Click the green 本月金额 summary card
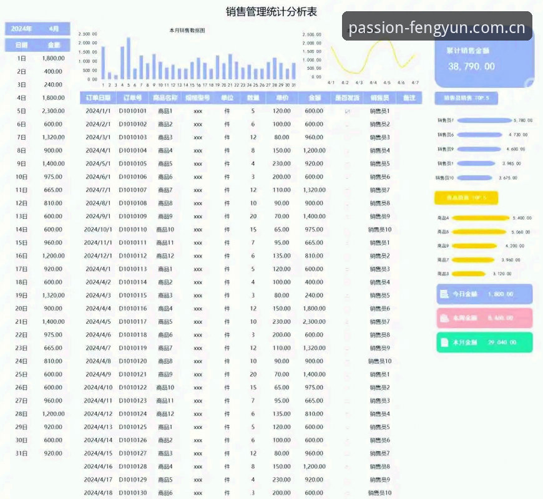543x499 pixels. 484,342
